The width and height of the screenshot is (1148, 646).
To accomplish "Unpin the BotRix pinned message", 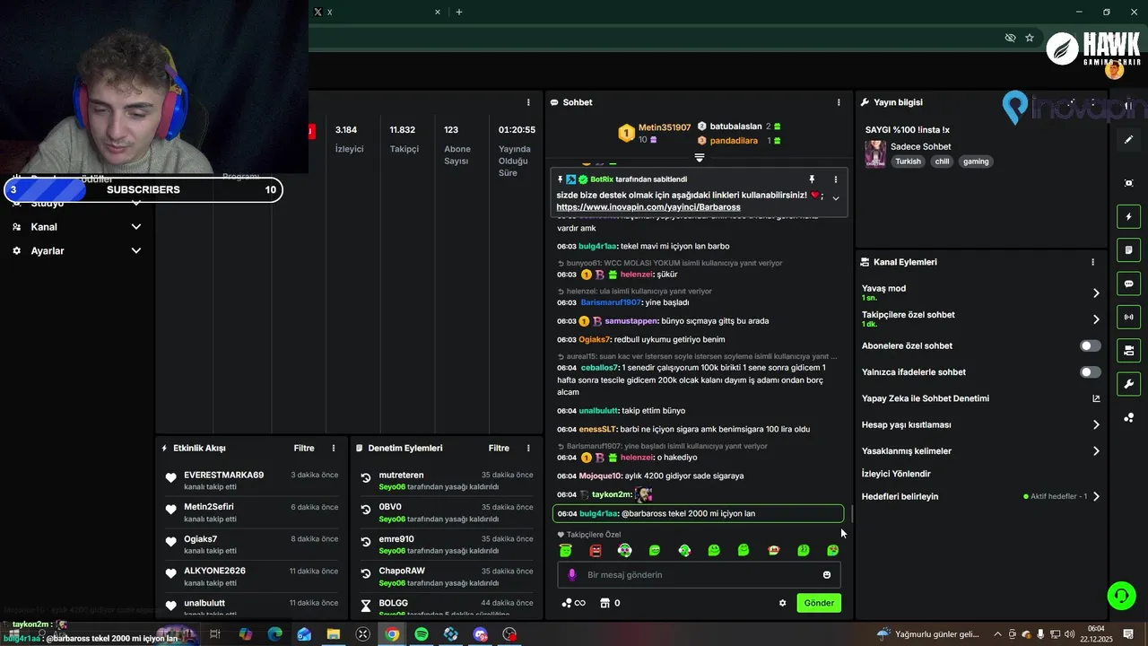I will pyautogui.click(x=812, y=179).
